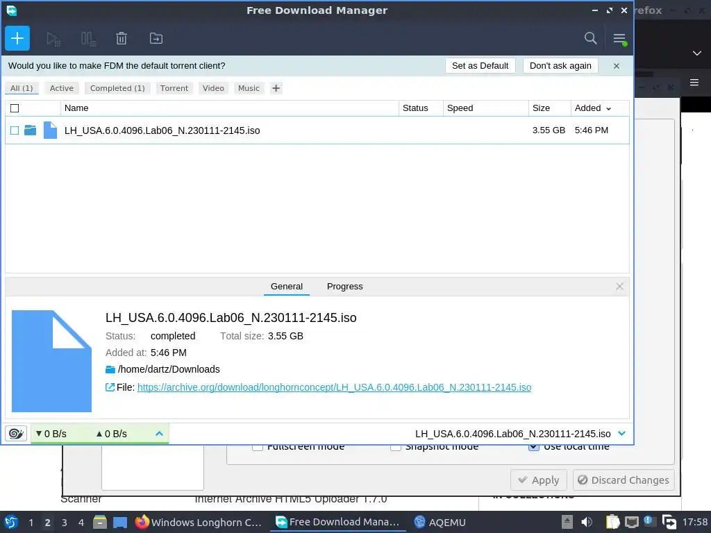Click the large blue file thumbnail
711x533 pixels.
[x=51, y=361]
